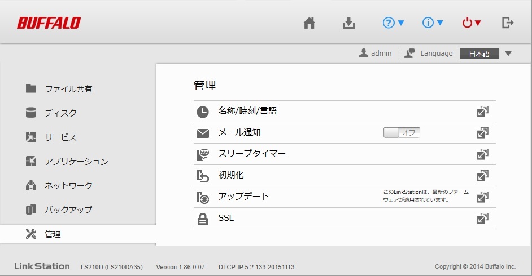Click the BUFFALO logo
532x276 pixels.
click(49, 23)
